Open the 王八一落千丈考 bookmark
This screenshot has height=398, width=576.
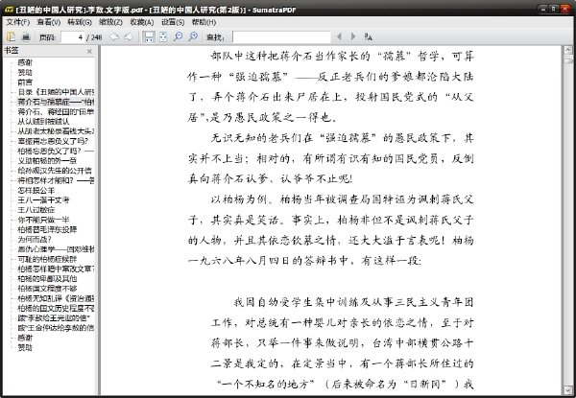pyautogui.click(x=43, y=199)
